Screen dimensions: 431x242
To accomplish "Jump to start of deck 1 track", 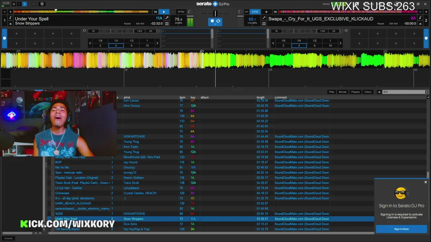I will click(155, 12).
